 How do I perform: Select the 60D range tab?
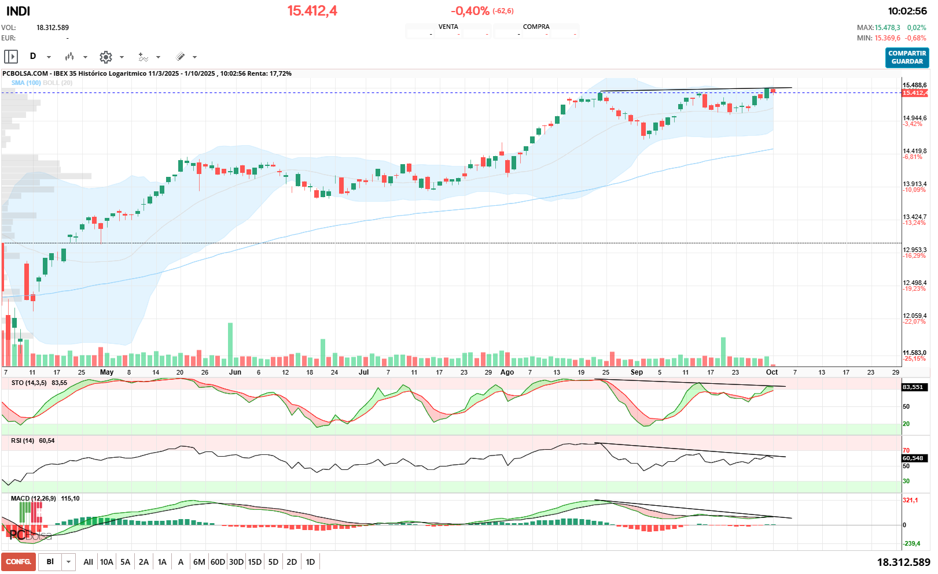[218, 562]
